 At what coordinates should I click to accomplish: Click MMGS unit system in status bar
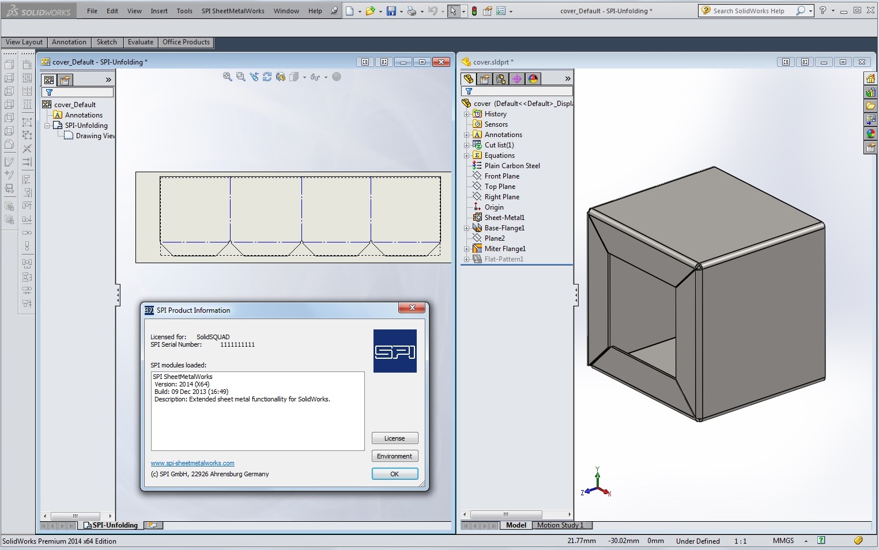point(783,541)
